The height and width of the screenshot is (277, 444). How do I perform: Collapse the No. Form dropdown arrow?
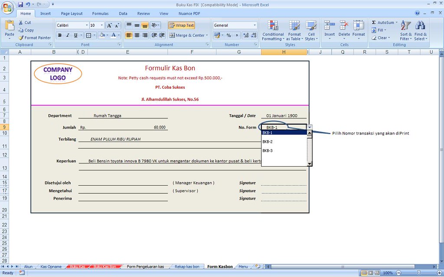(x=310, y=128)
